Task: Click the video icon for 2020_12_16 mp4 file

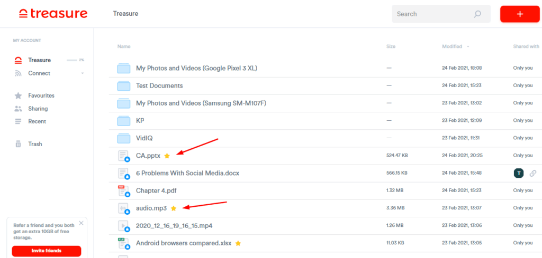Action: (x=123, y=226)
